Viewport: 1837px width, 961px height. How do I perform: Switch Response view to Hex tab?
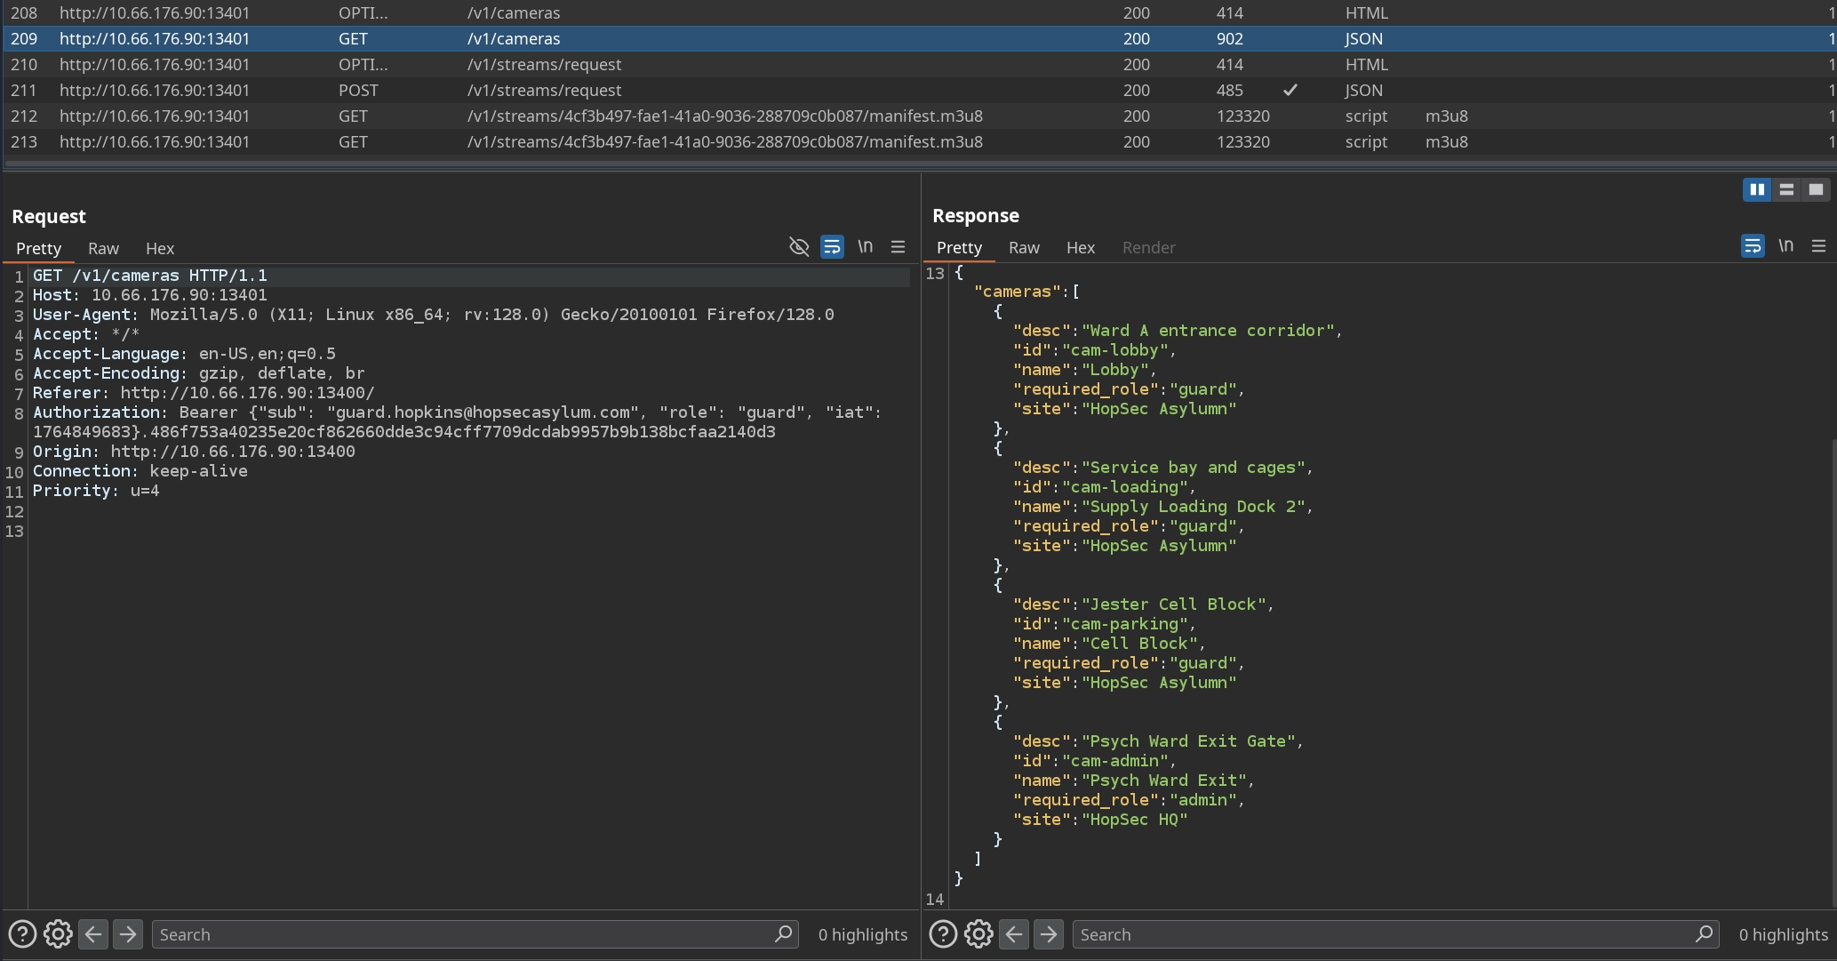1080,248
